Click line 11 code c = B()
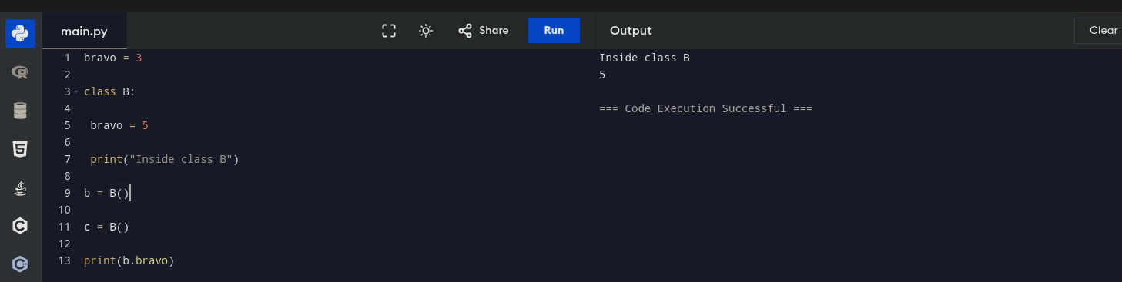The width and height of the screenshot is (1122, 282). 106,227
